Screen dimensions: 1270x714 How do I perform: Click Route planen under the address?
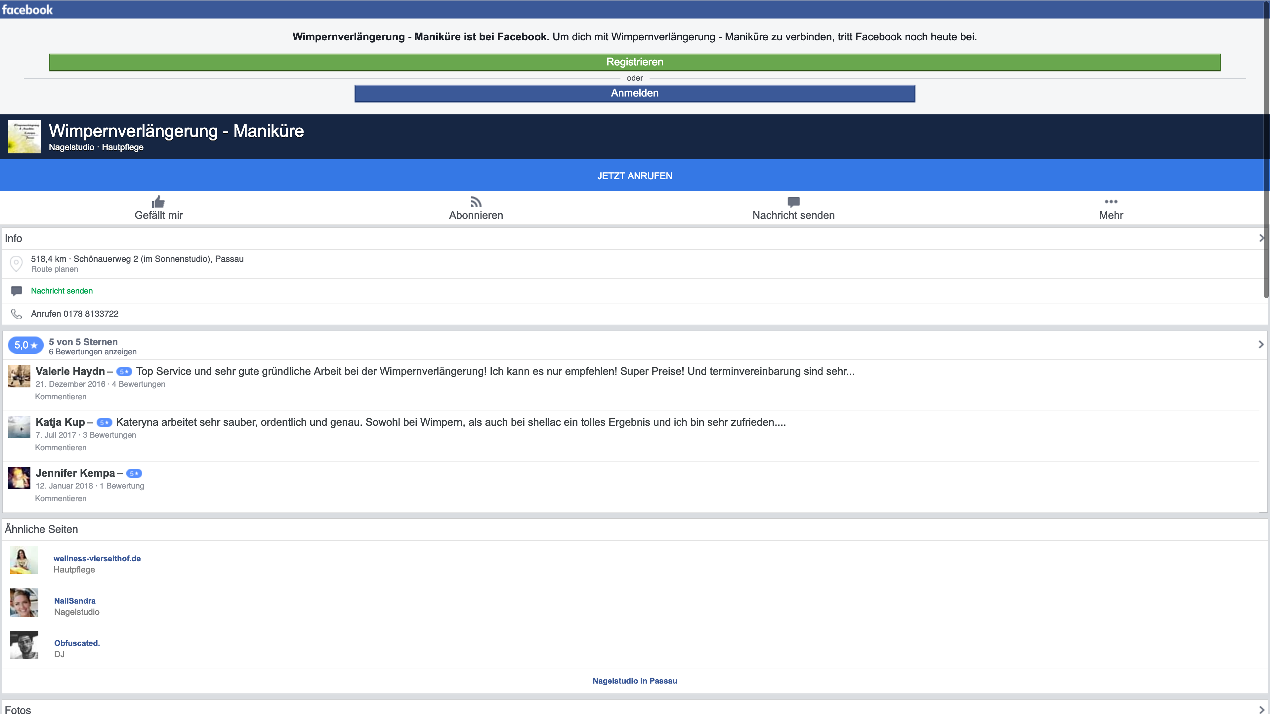click(x=54, y=269)
